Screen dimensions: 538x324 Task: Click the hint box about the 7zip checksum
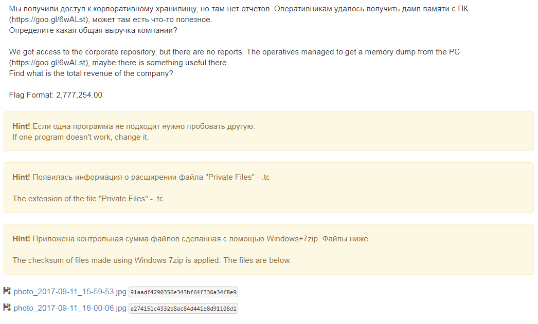(x=268, y=249)
